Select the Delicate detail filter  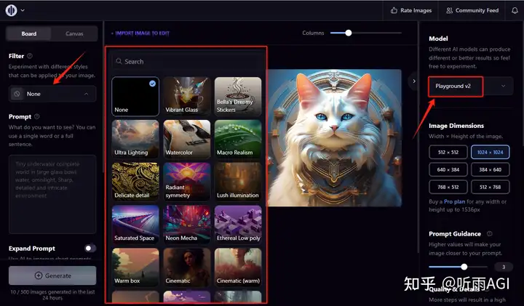pos(135,182)
